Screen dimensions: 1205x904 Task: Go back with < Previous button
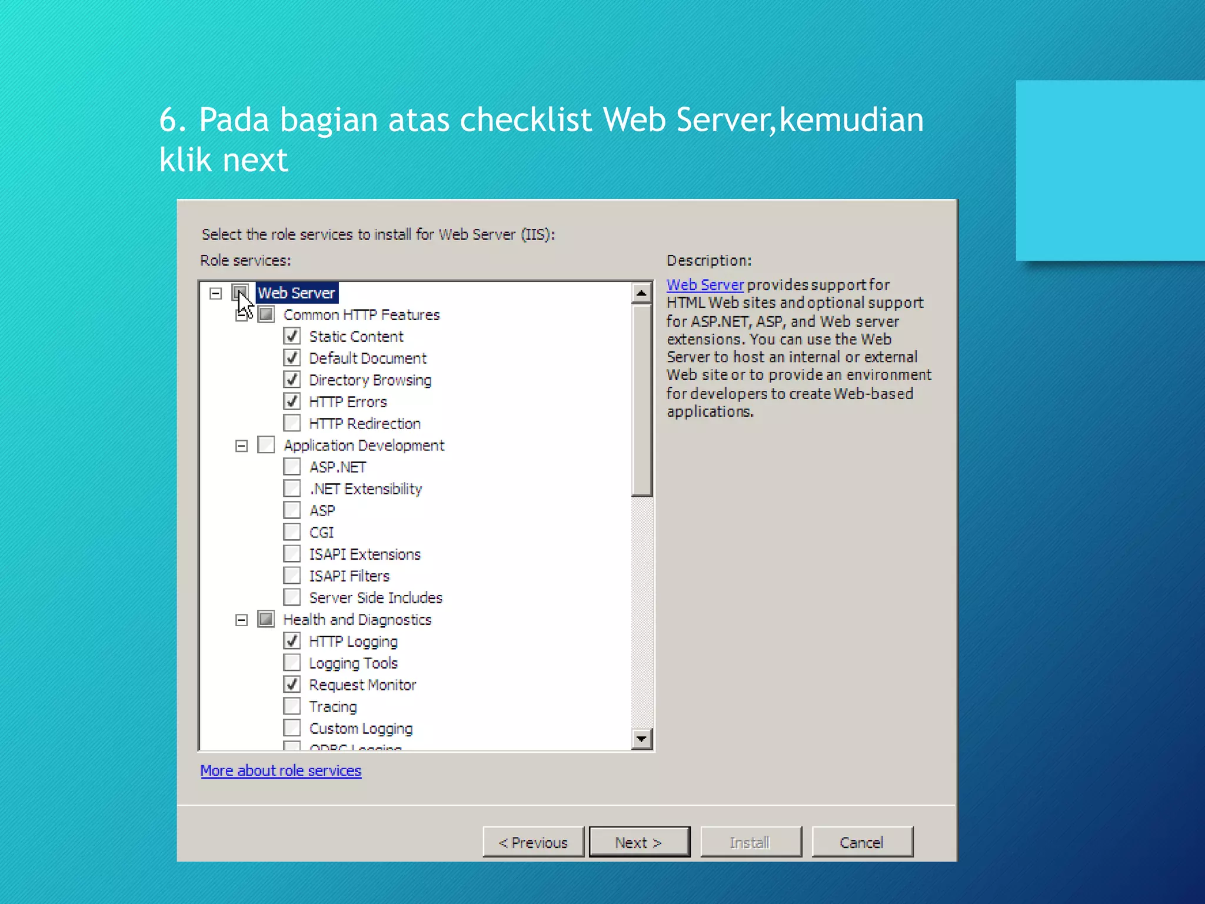tap(534, 842)
